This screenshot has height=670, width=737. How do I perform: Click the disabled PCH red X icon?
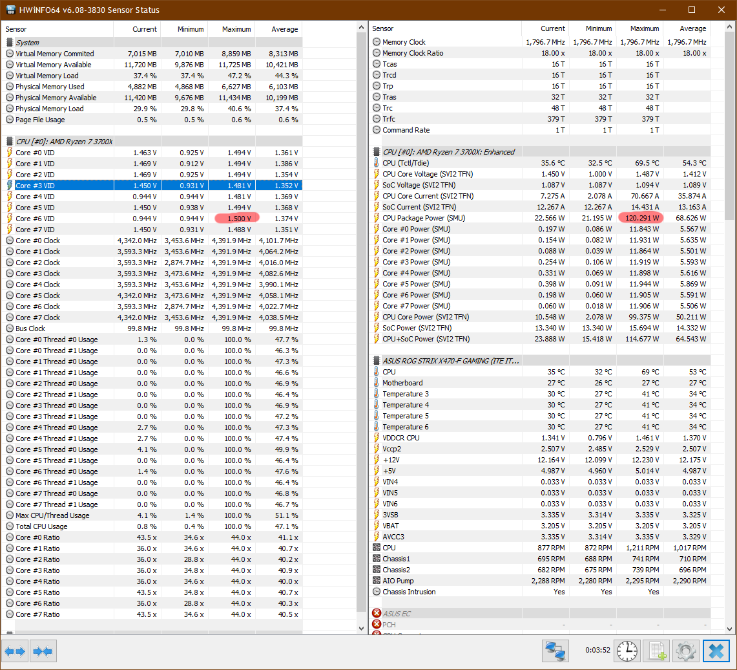tap(377, 624)
